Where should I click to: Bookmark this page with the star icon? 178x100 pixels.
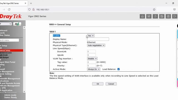[154, 9]
